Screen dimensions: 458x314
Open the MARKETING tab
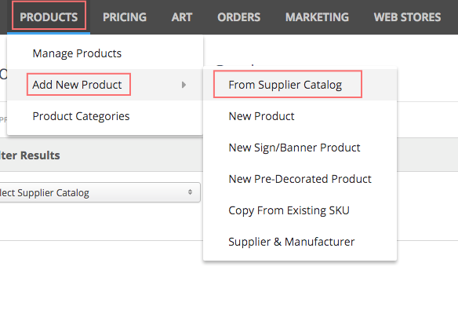tap(317, 17)
